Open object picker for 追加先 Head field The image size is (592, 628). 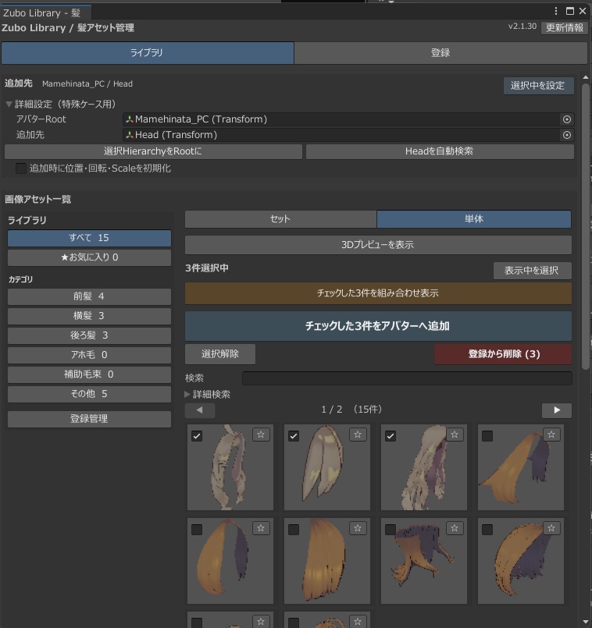click(x=567, y=135)
